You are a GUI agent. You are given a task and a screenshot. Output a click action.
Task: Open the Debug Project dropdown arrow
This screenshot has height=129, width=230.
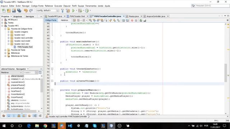coord(83,10)
